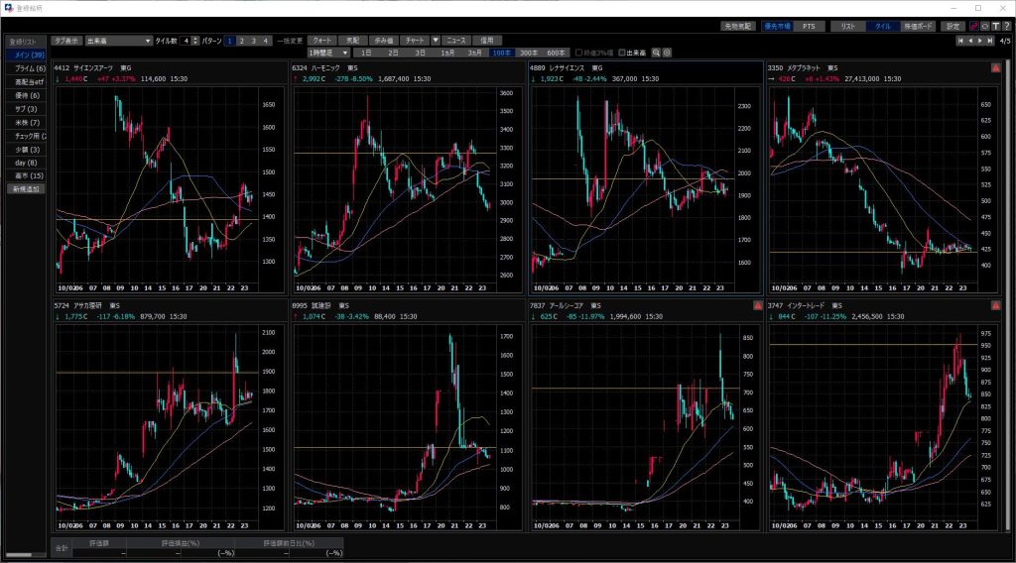
Task: Enable the 出来高 volume checkbox
Action: click(622, 52)
